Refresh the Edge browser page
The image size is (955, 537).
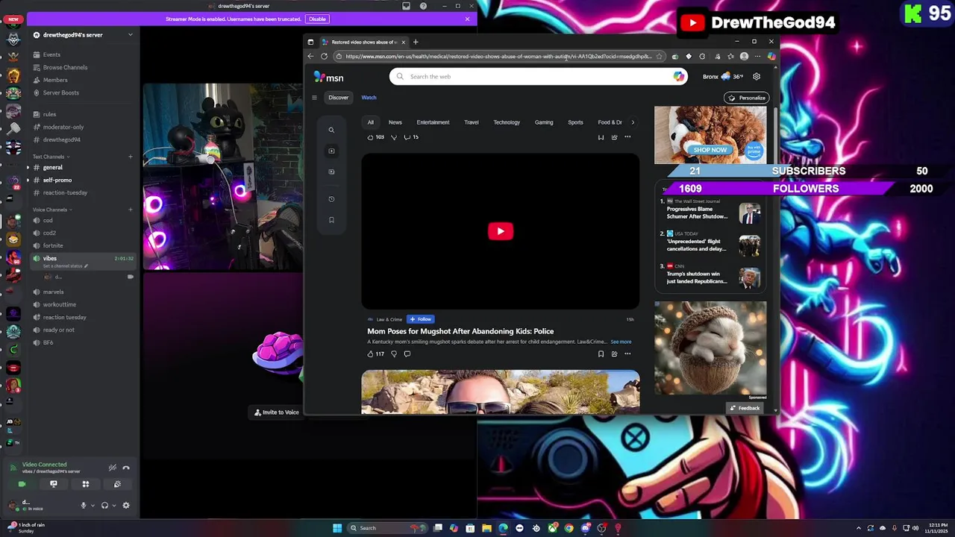coord(324,57)
